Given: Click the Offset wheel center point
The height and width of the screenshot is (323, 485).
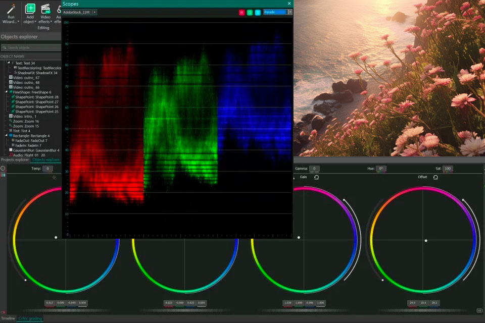Looking at the screenshot, I should click(x=426, y=240).
